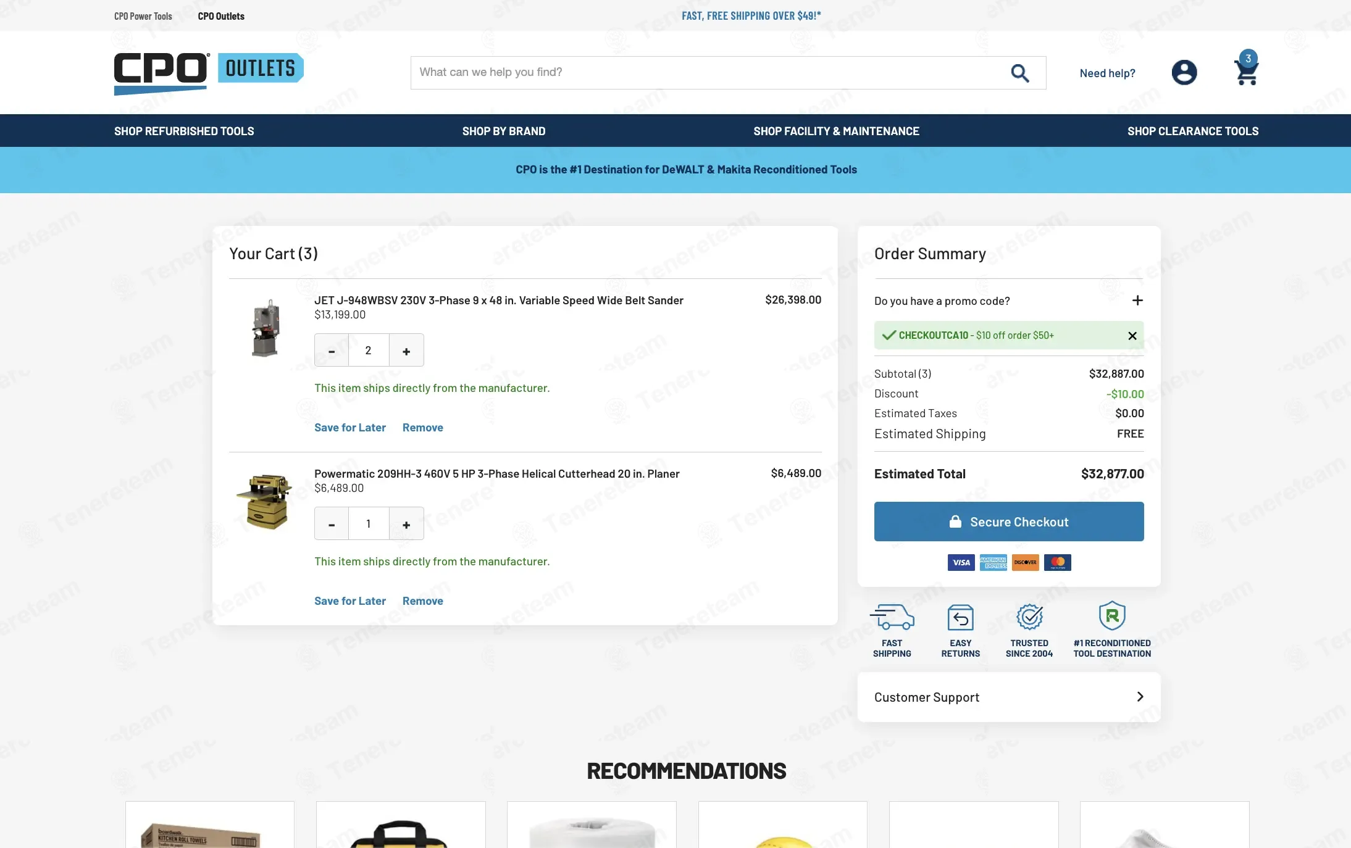The image size is (1351, 848).
Task: Click the search magnifier icon
Action: point(1019,73)
